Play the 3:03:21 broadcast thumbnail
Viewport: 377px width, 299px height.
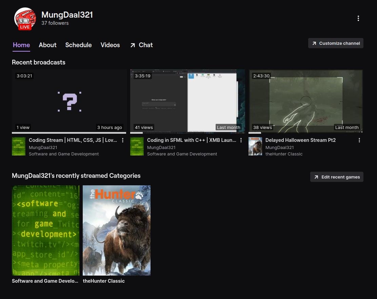69,101
